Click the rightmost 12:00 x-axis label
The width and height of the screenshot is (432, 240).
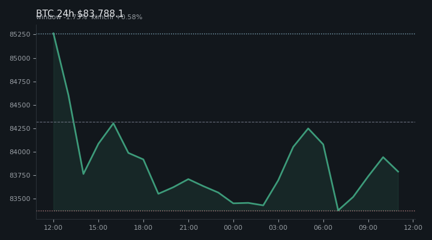(x=413, y=227)
